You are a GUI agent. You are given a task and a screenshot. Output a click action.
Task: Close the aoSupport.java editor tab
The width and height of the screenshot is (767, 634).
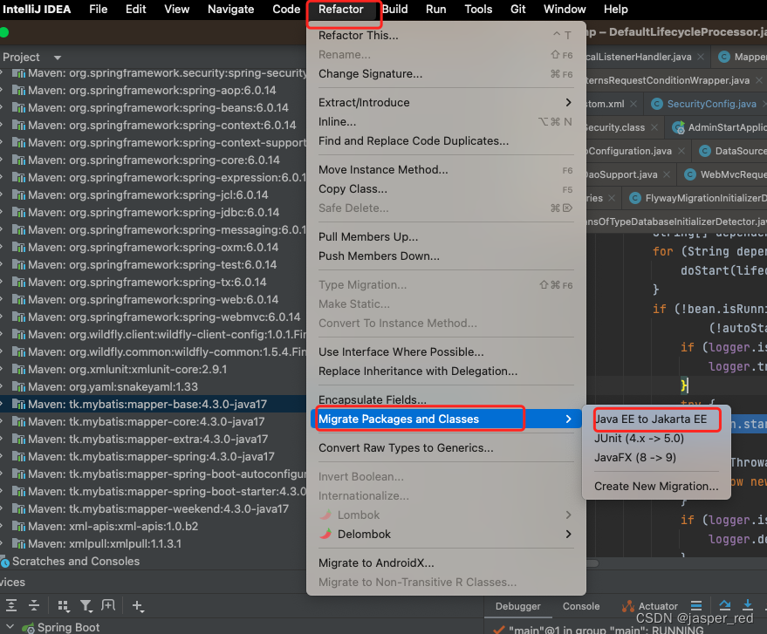[667, 174]
